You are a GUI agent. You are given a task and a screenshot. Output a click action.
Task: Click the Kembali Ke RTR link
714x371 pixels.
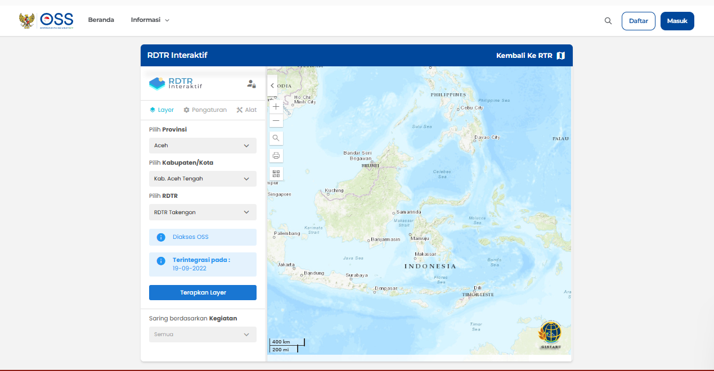pyautogui.click(x=530, y=56)
